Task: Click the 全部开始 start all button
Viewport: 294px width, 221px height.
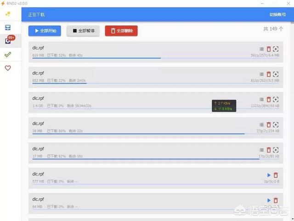Action: [x=45, y=31]
